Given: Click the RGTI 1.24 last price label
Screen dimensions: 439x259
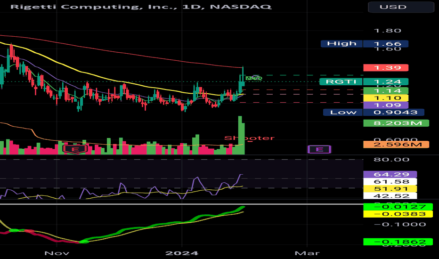Looking at the screenshot, I should [364, 82].
